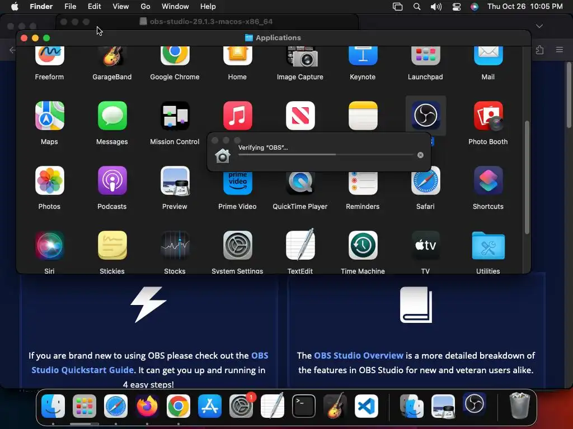Open the Utilities folder
Screen dimensions: 573x429
click(488, 245)
